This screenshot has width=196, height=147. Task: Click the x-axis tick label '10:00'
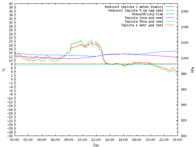click(x=82, y=140)
